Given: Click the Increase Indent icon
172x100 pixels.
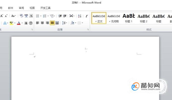Looking at the screenshot, I should tap(65, 16).
